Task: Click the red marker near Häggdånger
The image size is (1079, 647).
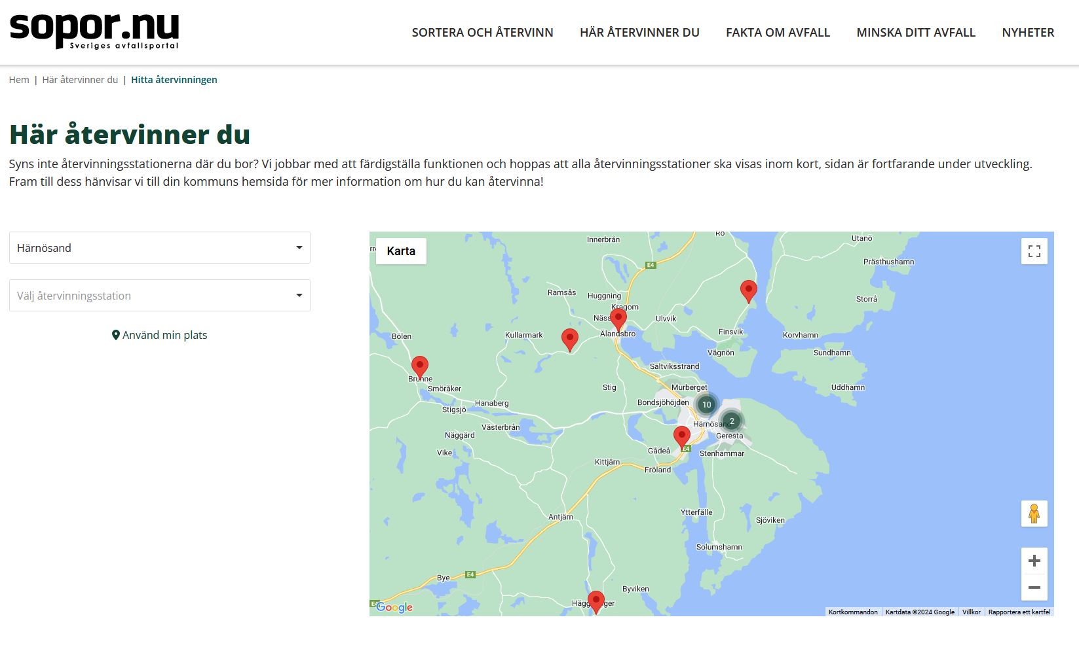Action: coord(596,601)
